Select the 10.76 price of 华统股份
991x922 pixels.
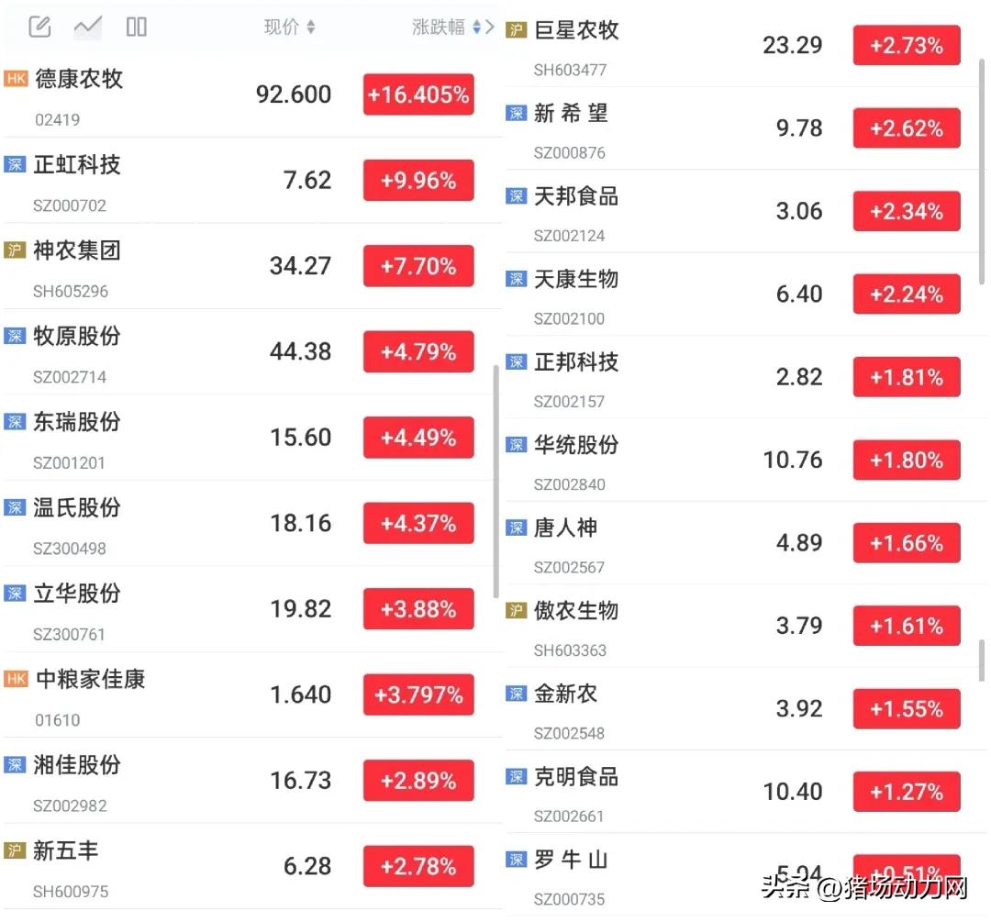pos(793,460)
